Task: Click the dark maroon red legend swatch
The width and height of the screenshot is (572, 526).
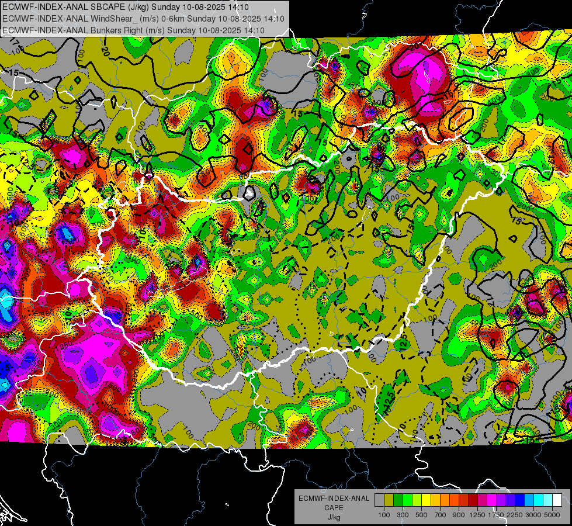Action: pos(473,500)
